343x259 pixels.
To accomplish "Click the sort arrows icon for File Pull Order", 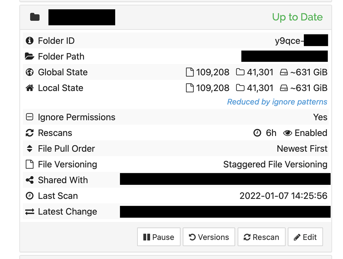I will tap(30, 148).
